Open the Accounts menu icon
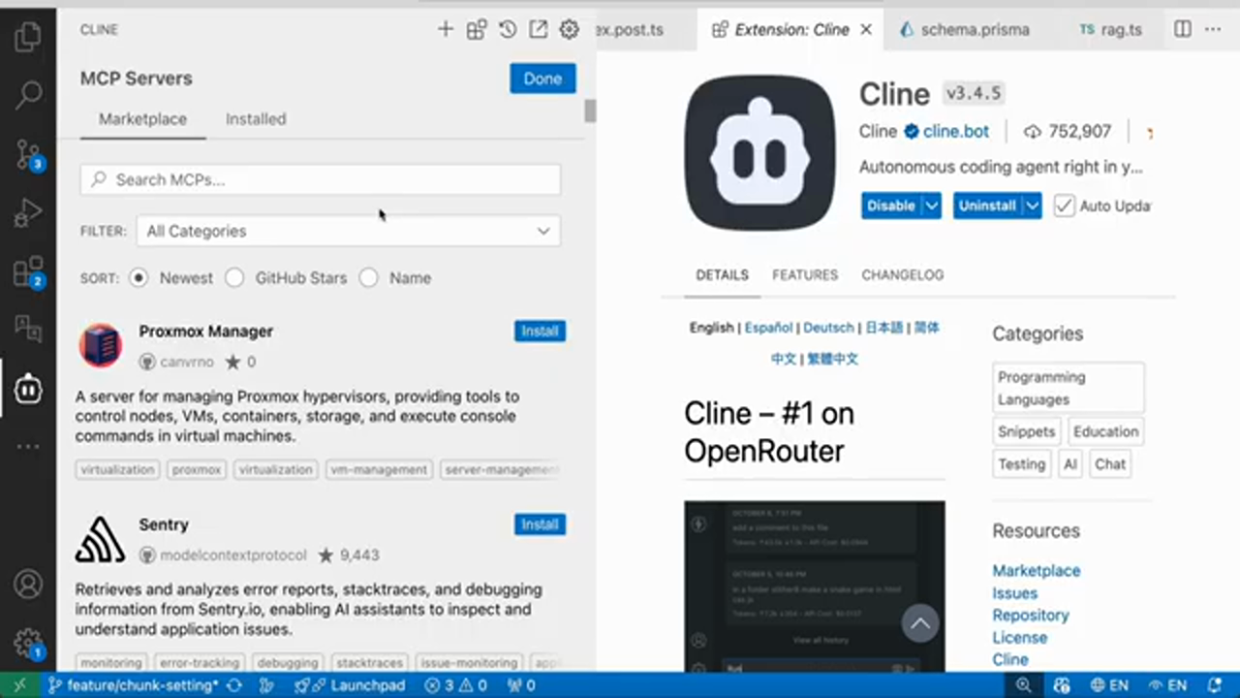 [x=28, y=585]
